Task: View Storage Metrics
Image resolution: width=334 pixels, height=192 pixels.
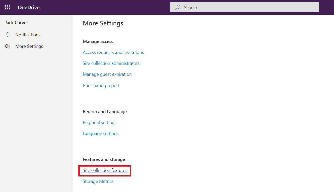Action: coord(98,181)
